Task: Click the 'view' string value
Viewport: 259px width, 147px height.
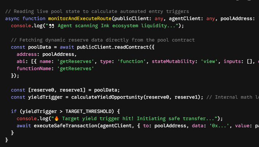Action: pyautogui.click(x=209, y=61)
